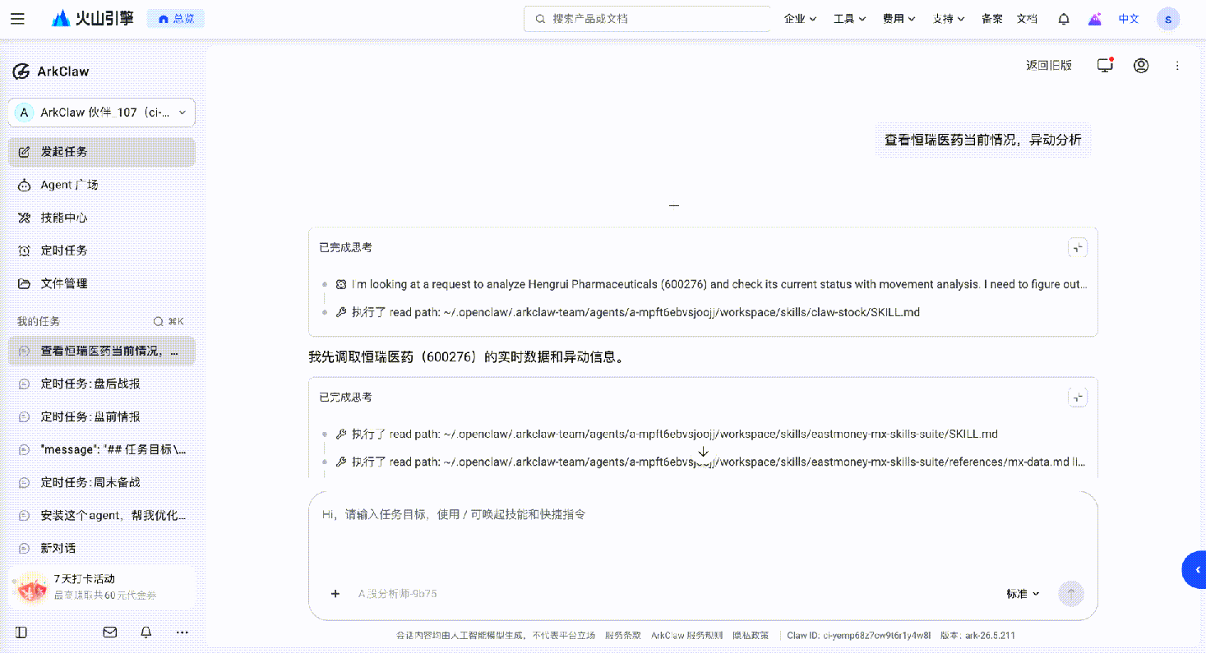Expand the 工具 dropdown menu

(849, 18)
